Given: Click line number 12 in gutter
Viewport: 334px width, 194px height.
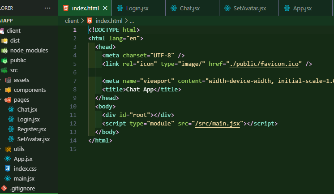Looking at the screenshot, I should 73,124.
